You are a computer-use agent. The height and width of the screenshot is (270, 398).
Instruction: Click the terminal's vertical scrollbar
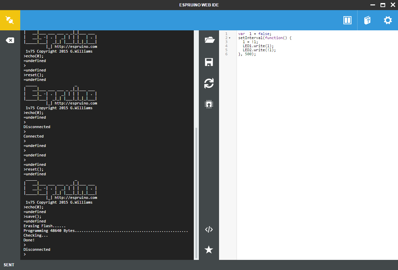pyautogui.click(x=195, y=192)
